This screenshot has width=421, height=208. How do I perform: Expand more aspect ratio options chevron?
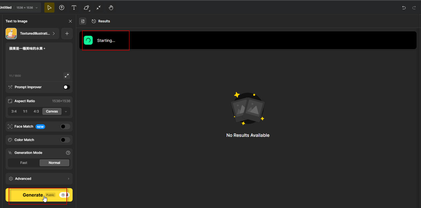pyautogui.click(x=66, y=111)
